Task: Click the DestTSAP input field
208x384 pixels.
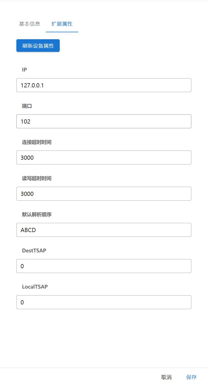Action: coord(104,266)
